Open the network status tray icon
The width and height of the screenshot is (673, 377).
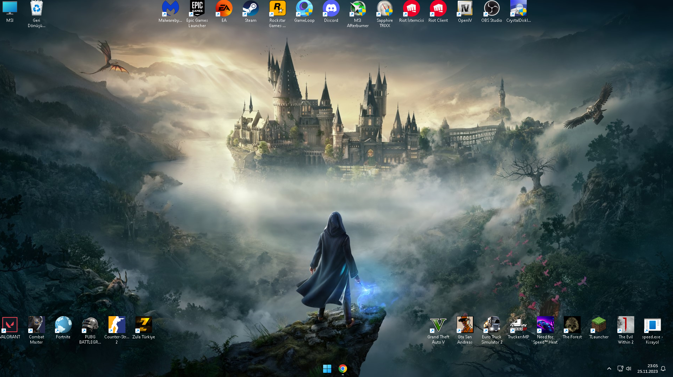(x=620, y=369)
